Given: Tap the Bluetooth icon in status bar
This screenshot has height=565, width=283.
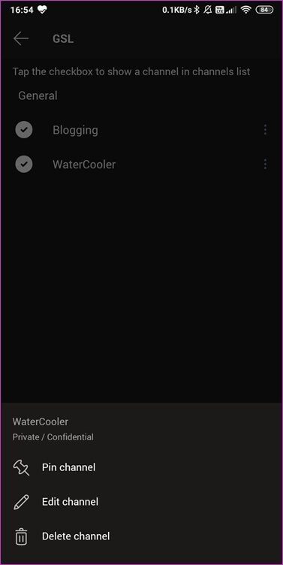Looking at the screenshot, I should (x=197, y=10).
